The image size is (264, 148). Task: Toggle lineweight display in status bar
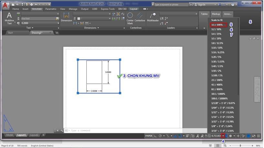(188, 136)
